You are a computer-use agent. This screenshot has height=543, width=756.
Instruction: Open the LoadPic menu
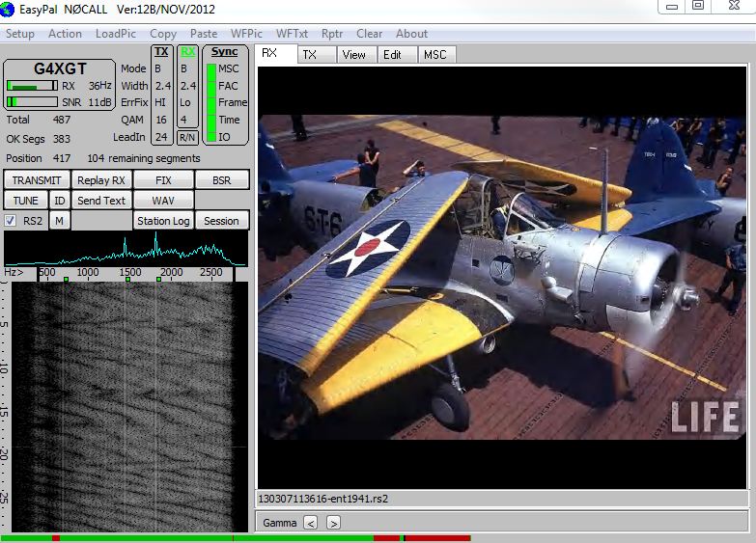[x=115, y=34]
